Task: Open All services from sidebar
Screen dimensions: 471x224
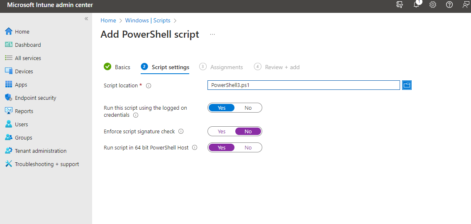Action: (28, 58)
